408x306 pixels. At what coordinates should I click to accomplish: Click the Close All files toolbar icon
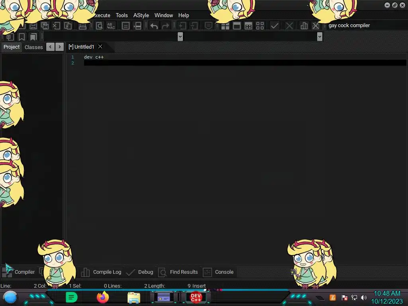coord(68,26)
